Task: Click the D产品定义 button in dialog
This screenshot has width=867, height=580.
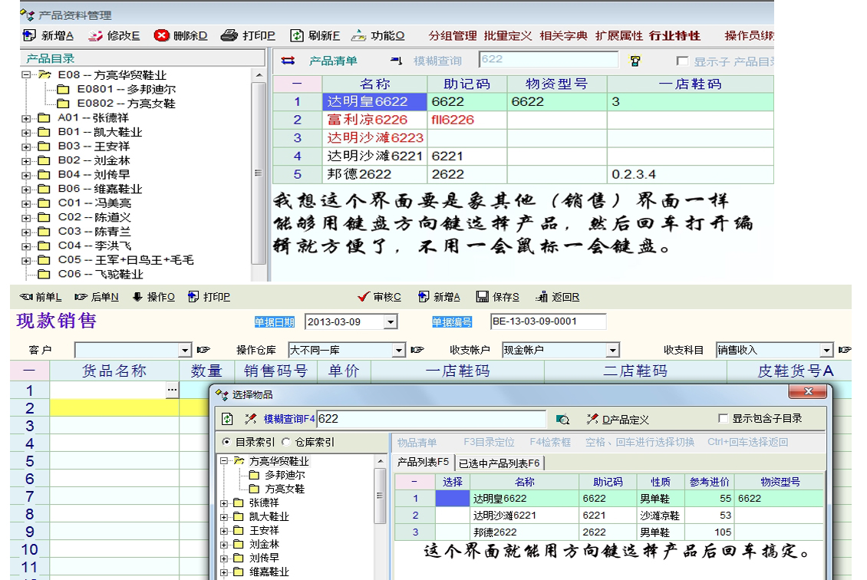Action: coord(618,419)
